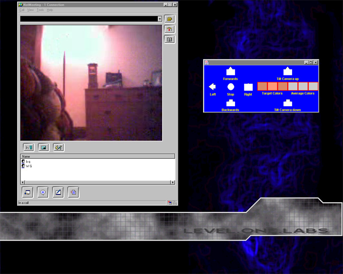343x274 pixels.
Task: Expand the address bar dropdown arrow
Action: 159,19
